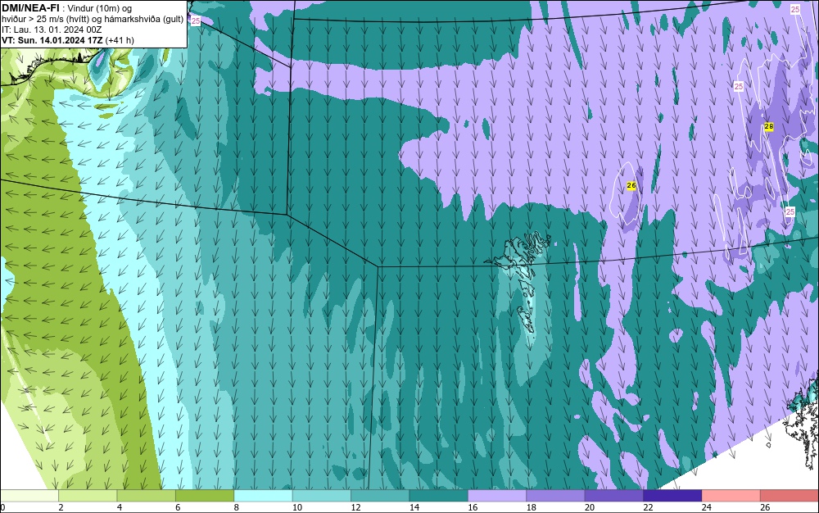This screenshot has height=513, width=819.
Task: Select the 22–24 m/s dark indigo legend swatch
Action: pos(672,496)
